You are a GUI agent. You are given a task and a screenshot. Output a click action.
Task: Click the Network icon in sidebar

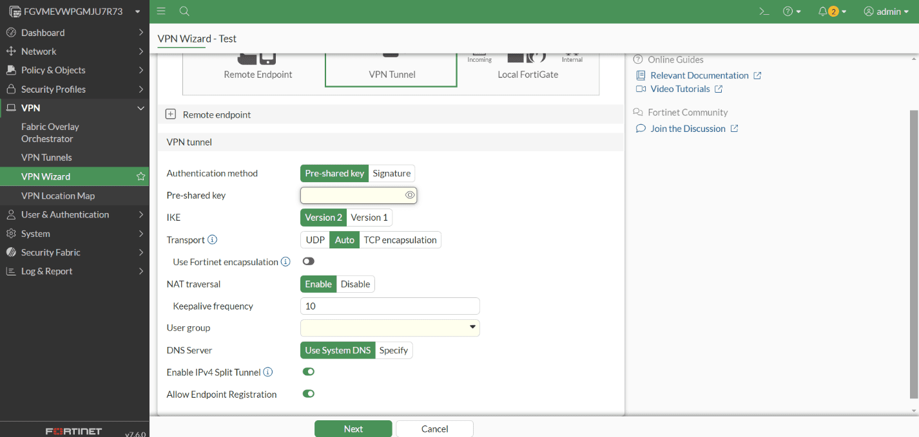pyautogui.click(x=10, y=51)
